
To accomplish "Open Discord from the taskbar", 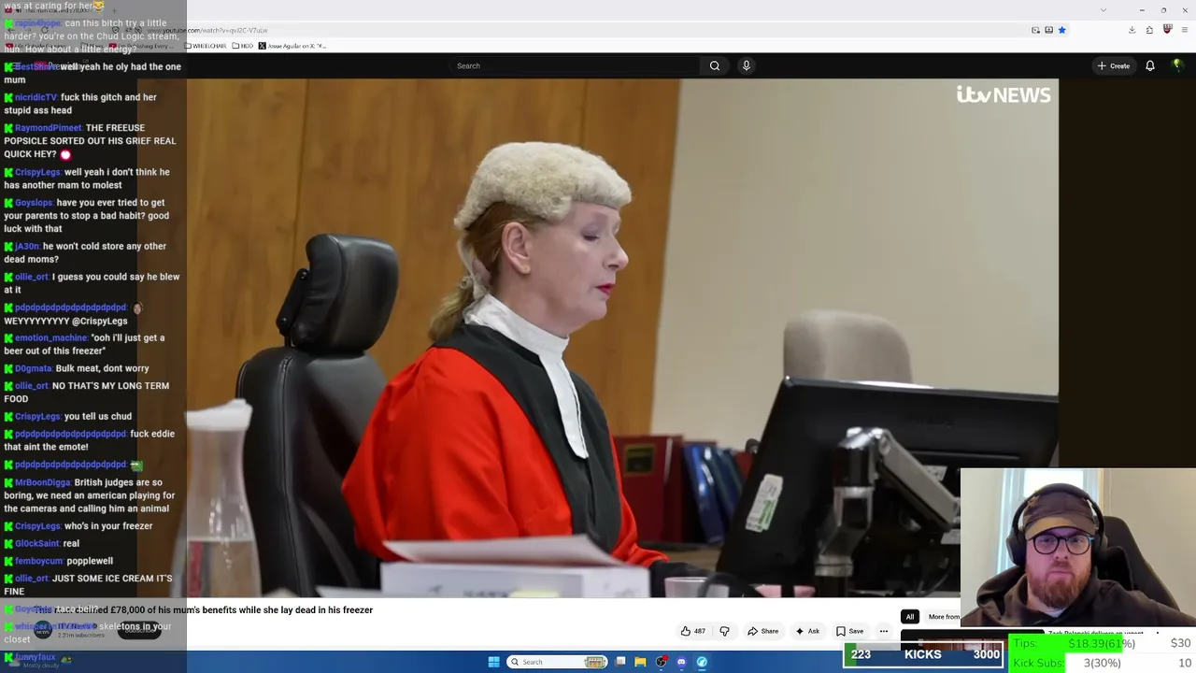I will (681, 662).
